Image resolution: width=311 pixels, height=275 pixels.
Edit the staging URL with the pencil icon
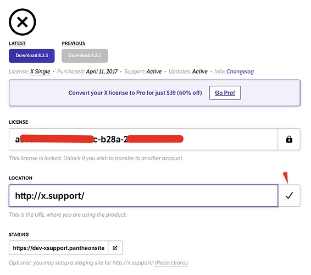pos(115,248)
